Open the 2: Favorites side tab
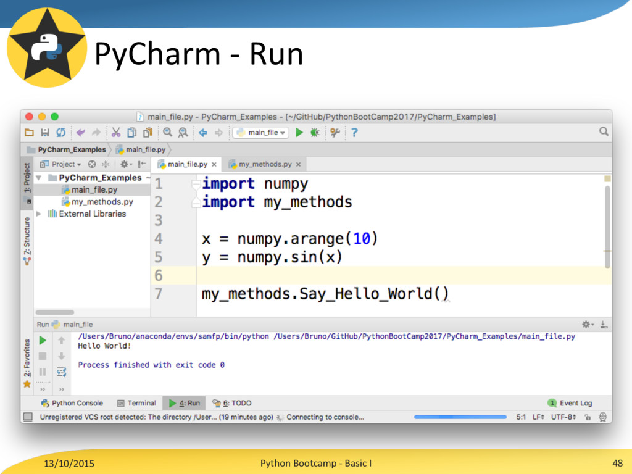Viewport: 632px width, 474px height. click(27, 364)
